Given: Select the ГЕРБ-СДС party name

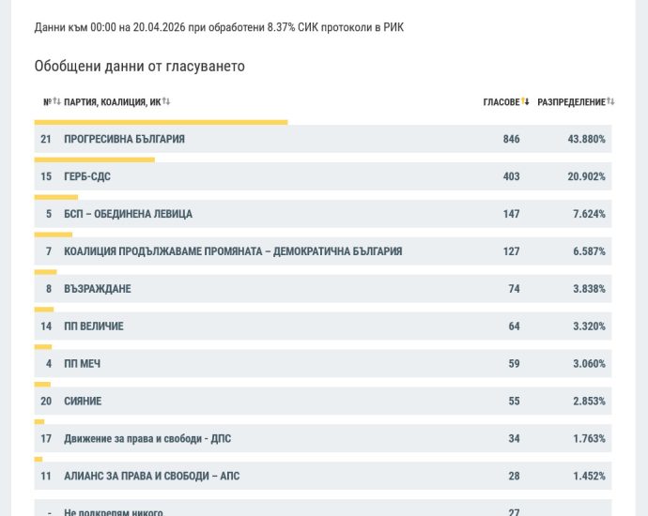Looking at the screenshot, I should coord(87,176).
